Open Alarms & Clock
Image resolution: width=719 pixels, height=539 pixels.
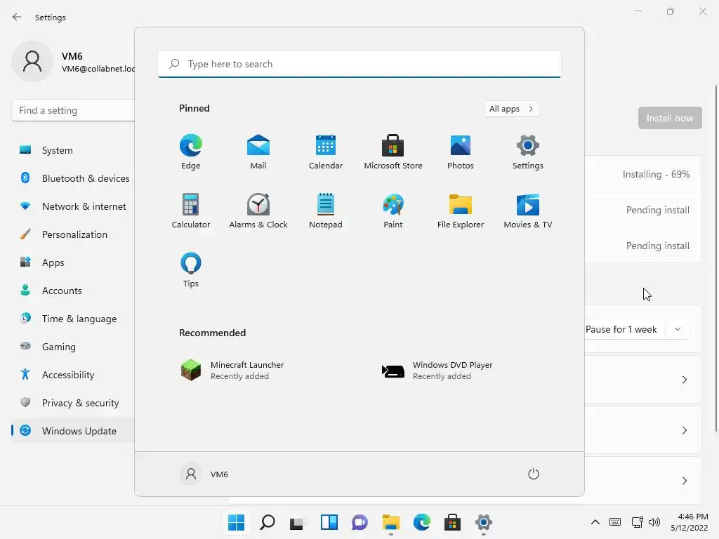pos(258,211)
